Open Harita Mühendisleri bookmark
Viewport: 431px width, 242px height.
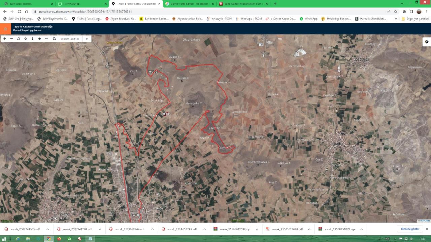[x=370, y=19]
